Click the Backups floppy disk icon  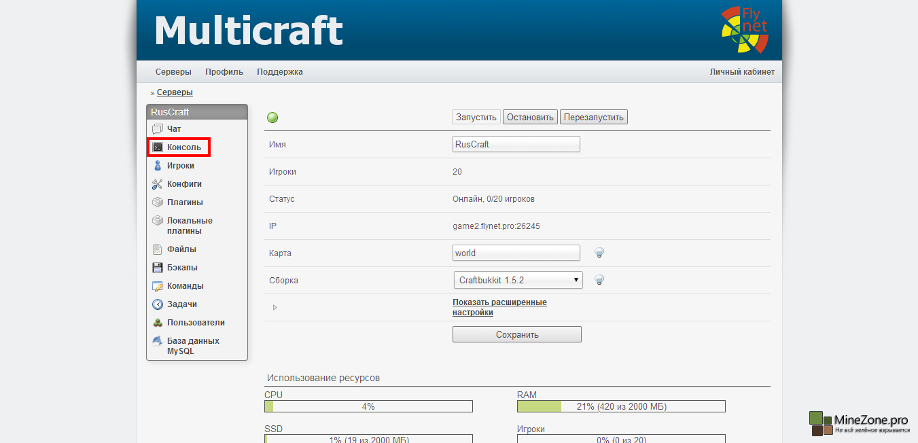[x=157, y=268]
